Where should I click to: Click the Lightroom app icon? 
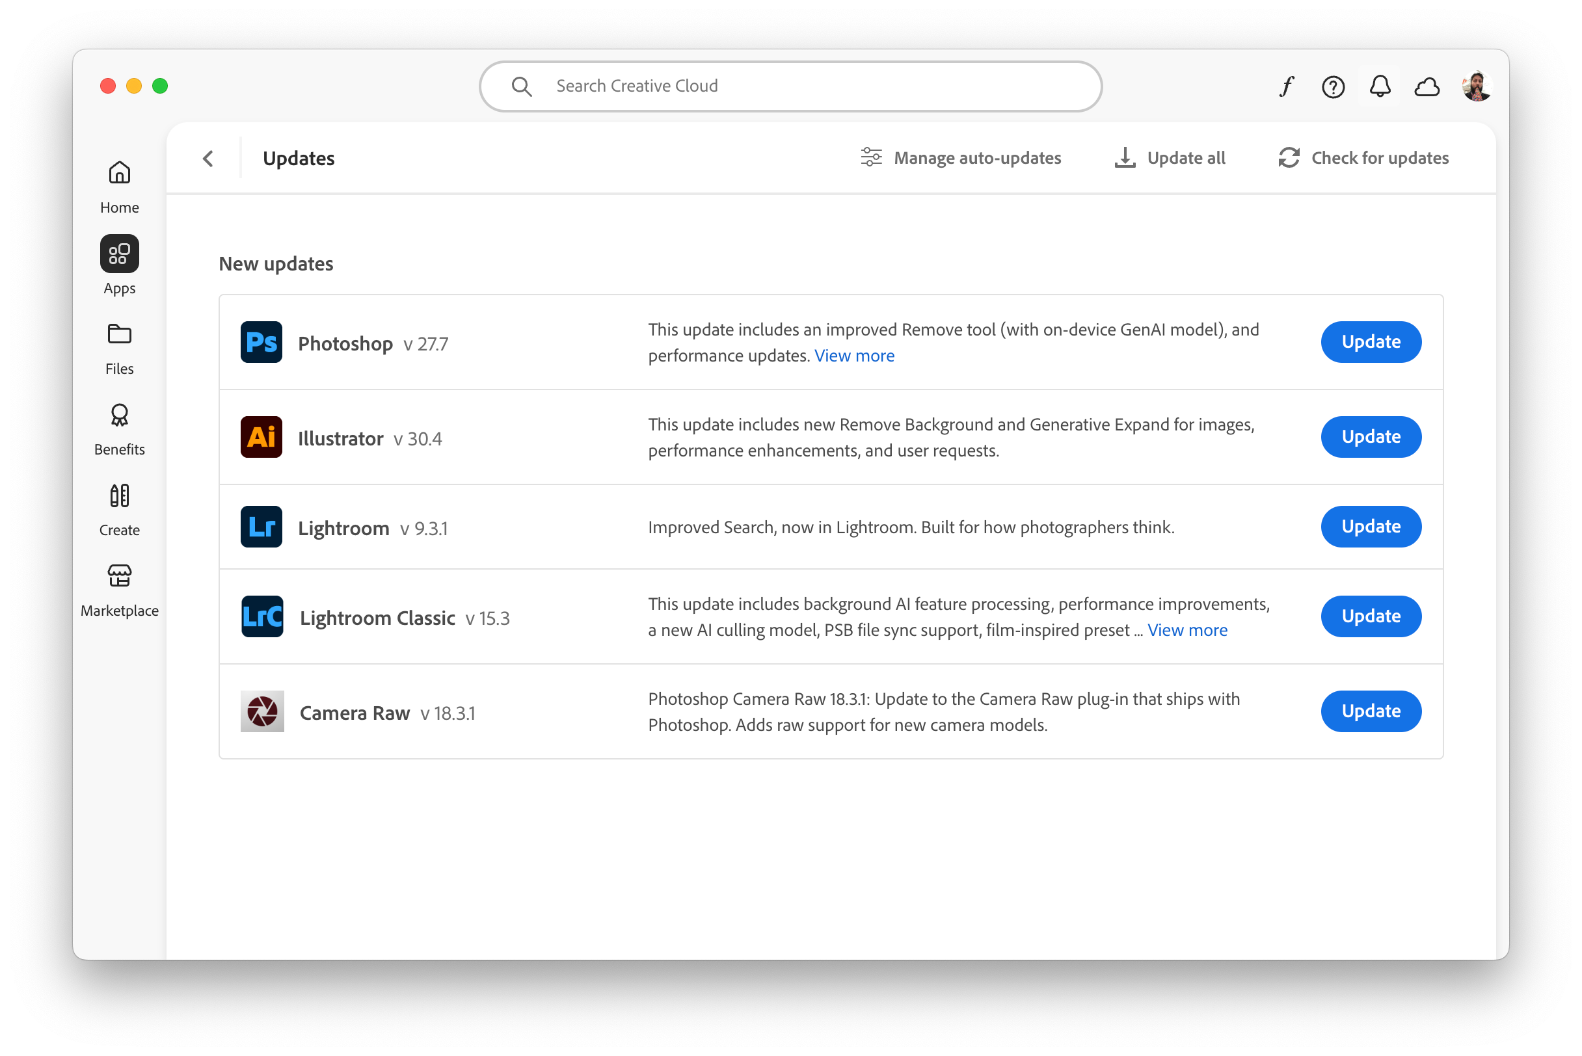coord(261,527)
